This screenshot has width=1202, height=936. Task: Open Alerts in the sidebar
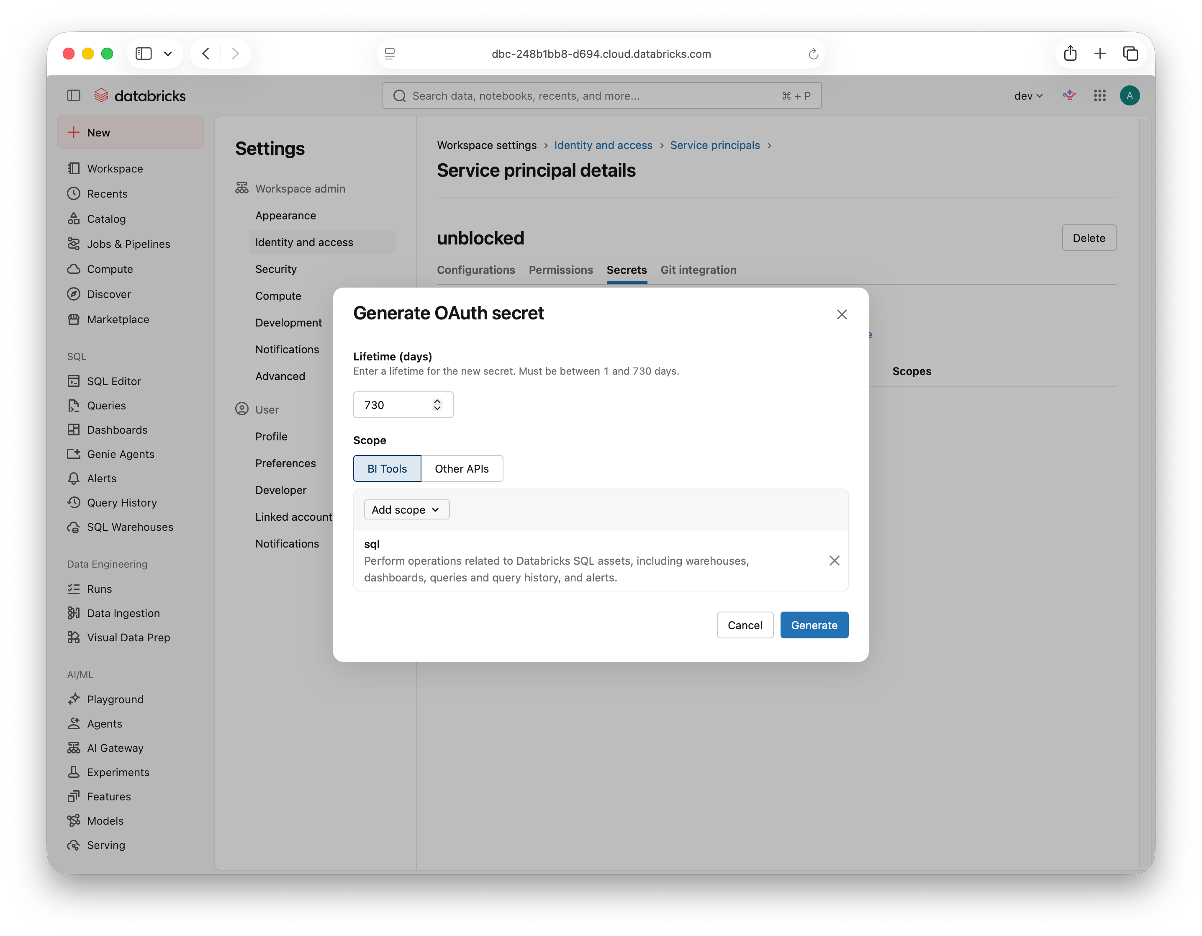101,478
